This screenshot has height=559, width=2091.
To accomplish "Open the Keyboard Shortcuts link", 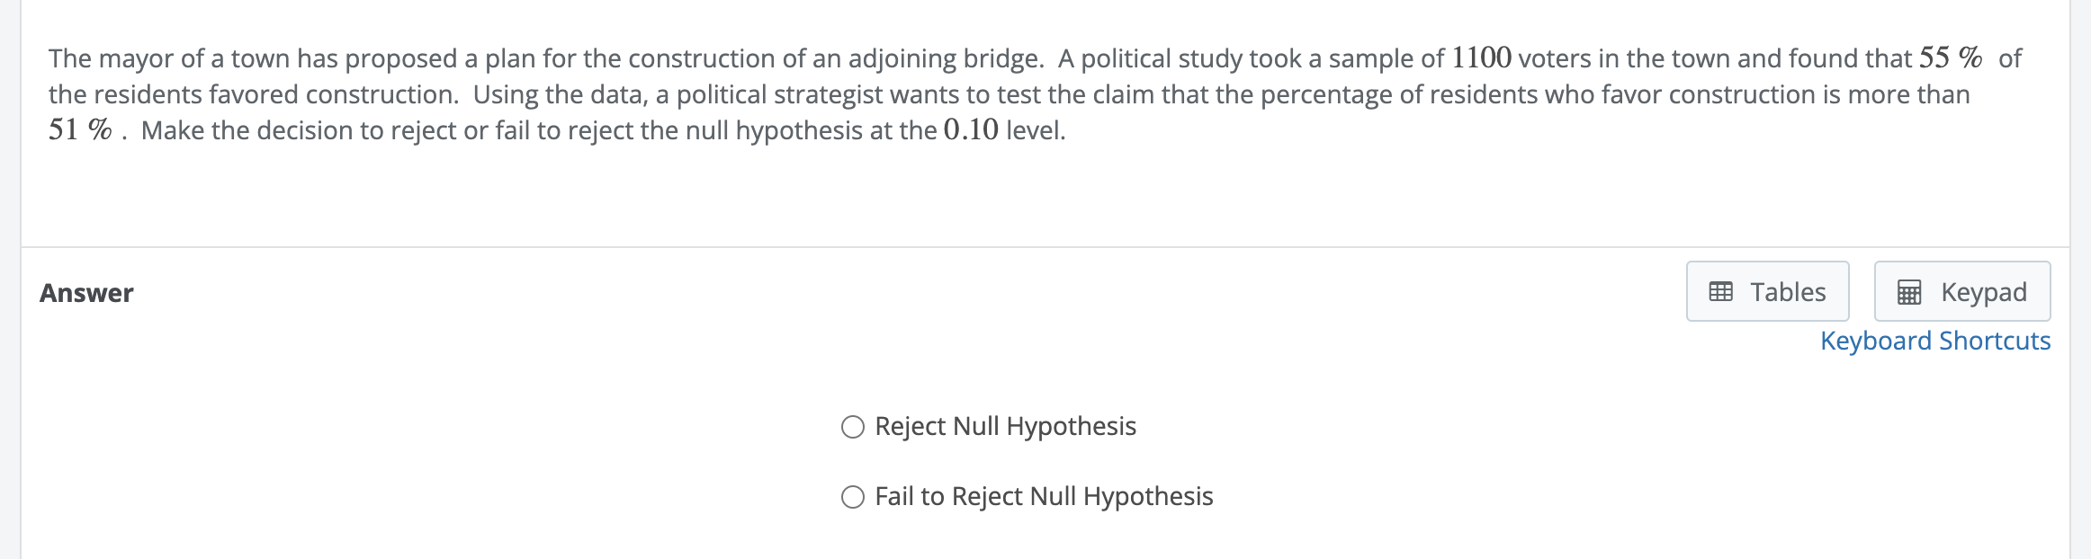I will [x=1935, y=342].
